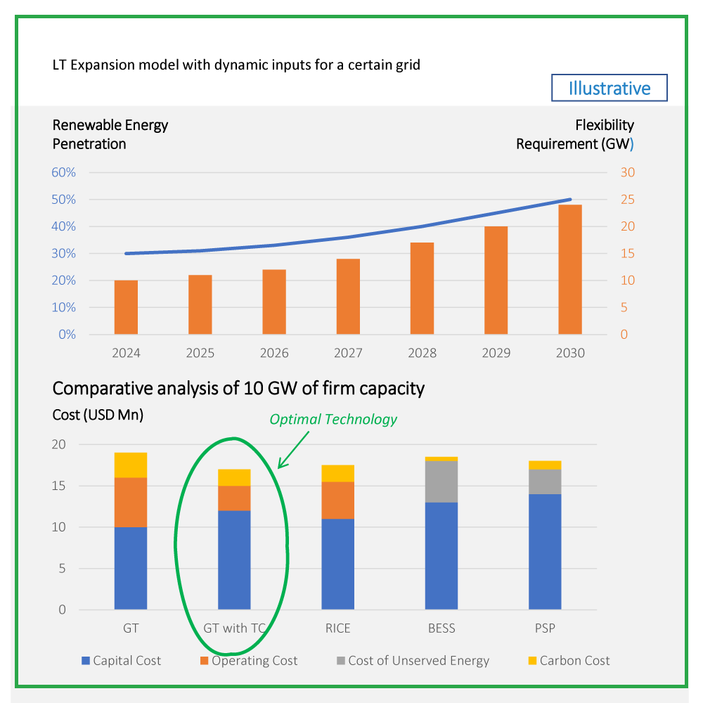Click the orange operating segment of RICE bar

pos(338,501)
